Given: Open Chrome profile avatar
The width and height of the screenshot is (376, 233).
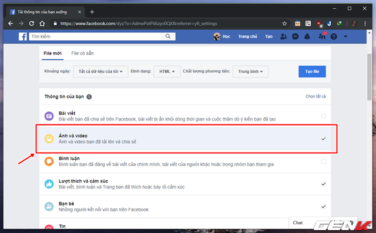Looking at the screenshot, I should pos(354,23).
